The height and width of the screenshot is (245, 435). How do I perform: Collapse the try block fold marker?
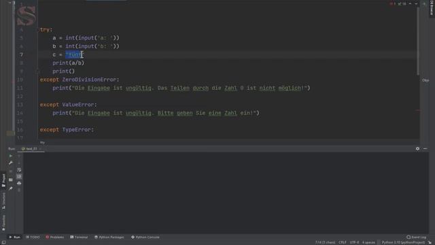pos(38,30)
